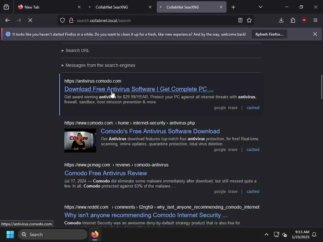
Task: Close the active CollabNet SearXNG tab
Action: click(x=221, y=7)
